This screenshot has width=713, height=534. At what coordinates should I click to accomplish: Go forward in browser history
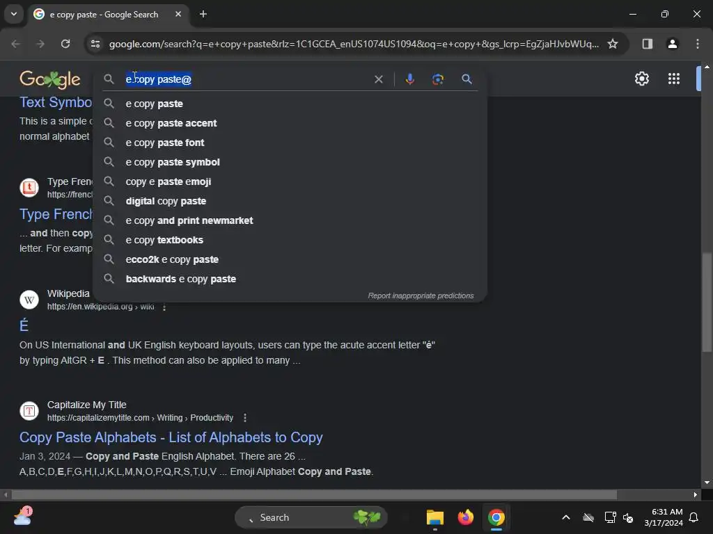pos(40,44)
